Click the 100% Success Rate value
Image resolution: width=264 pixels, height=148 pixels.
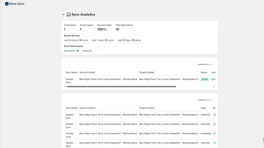click(102, 29)
